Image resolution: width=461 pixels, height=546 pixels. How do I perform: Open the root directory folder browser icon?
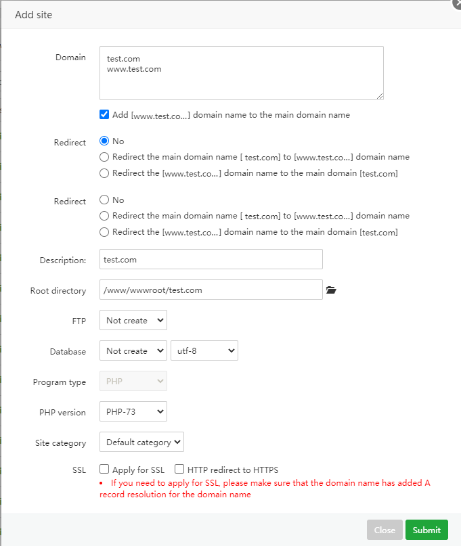tap(331, 290)
